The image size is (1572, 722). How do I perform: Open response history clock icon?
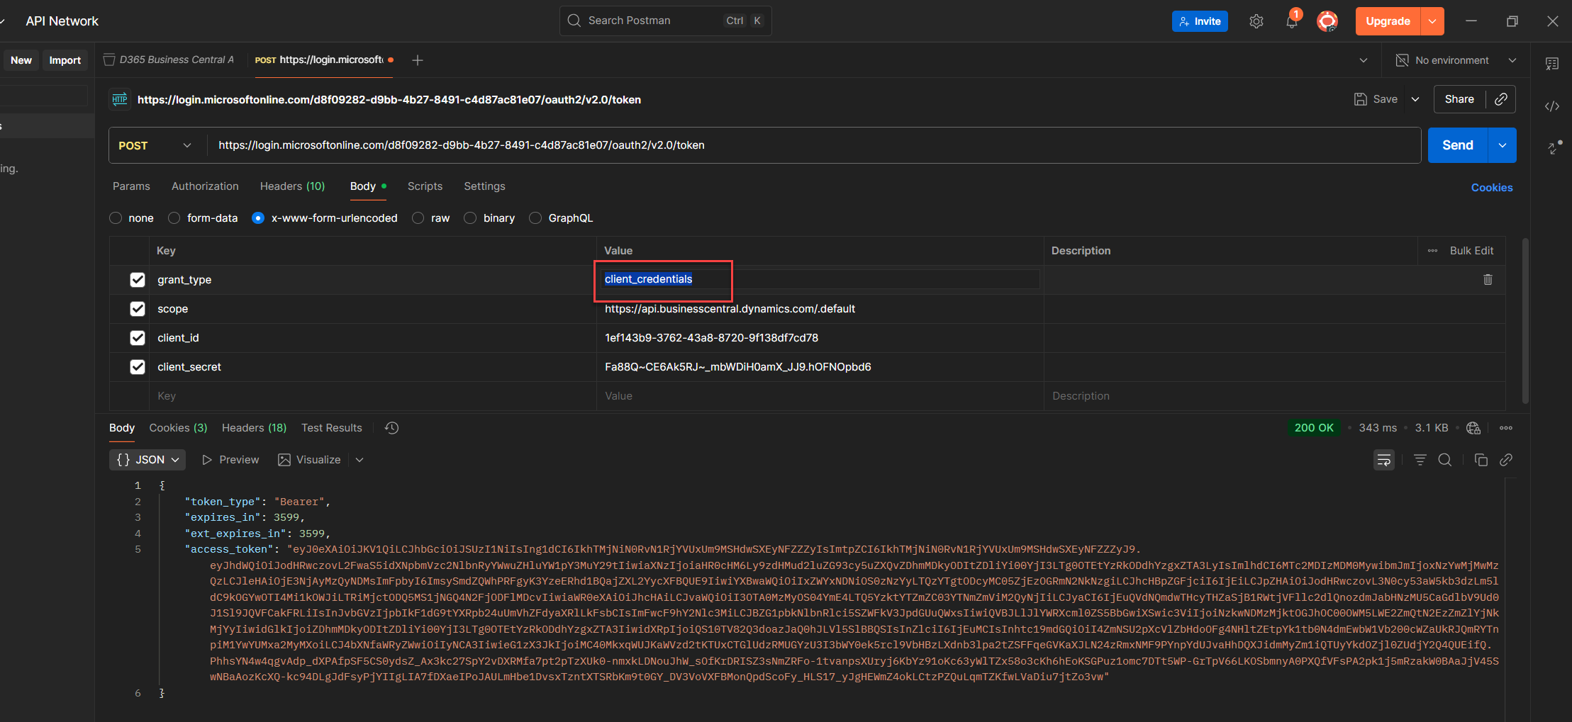click(391, 428)
